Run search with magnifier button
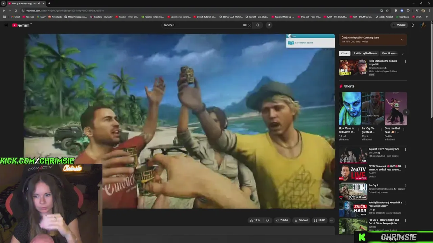 (x=257, y=25)
